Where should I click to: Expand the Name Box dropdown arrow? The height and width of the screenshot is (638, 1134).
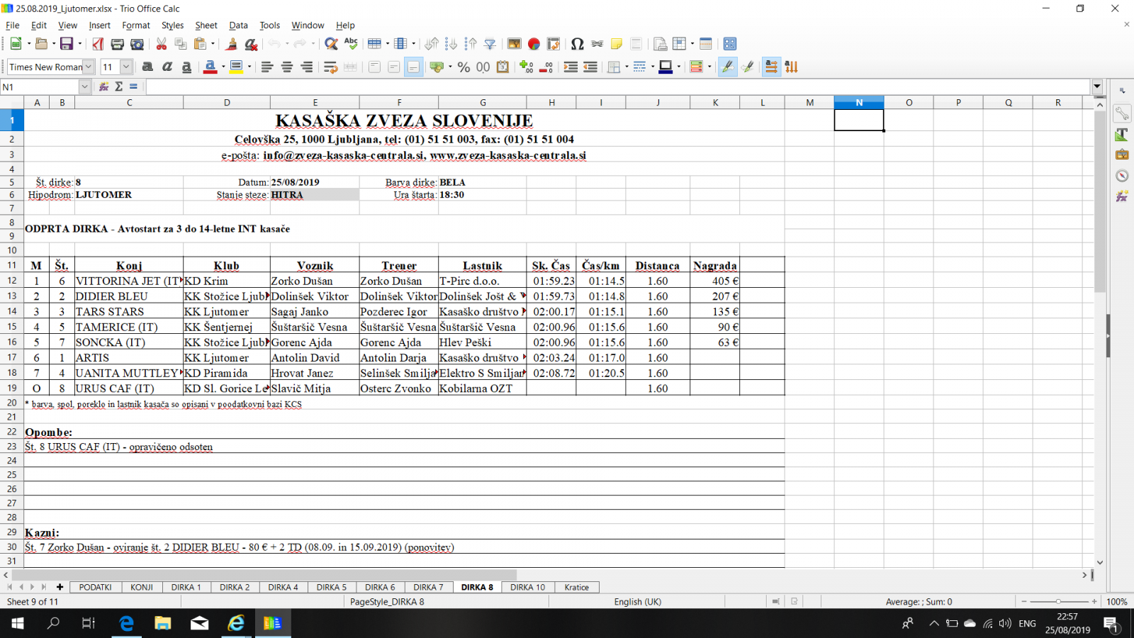click(84, 86)
